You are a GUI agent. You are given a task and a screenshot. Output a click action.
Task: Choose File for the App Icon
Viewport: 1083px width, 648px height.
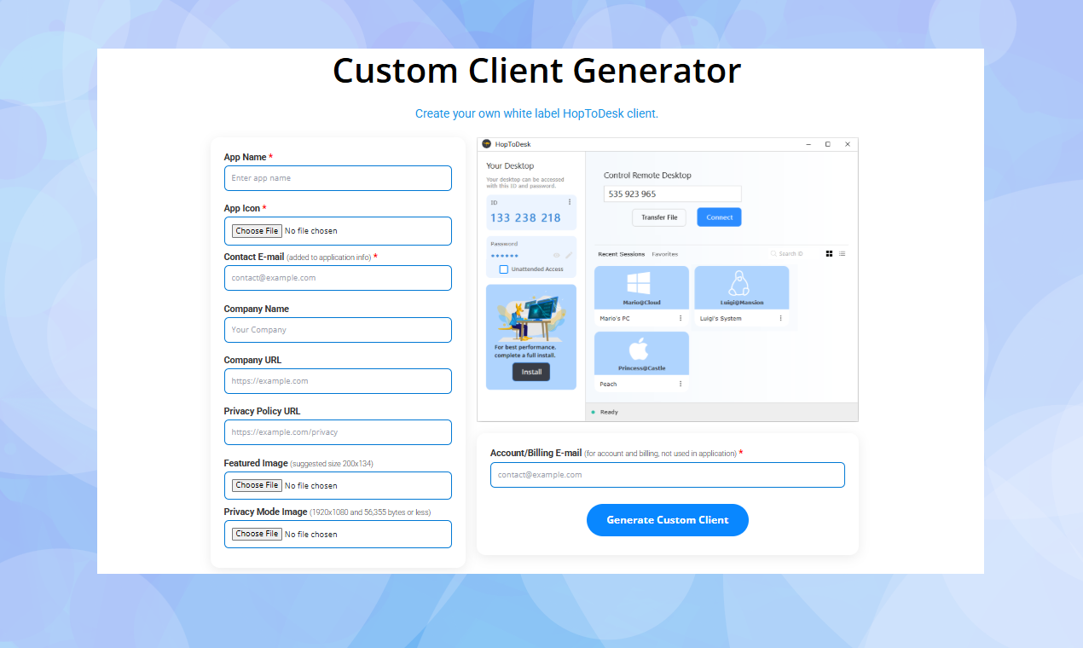[258, 231]
